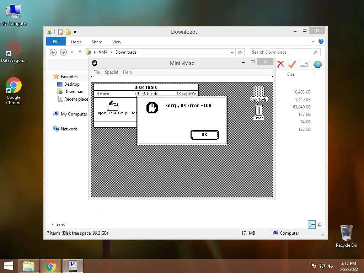Select the Recycle Bin desktop icon
Image resolution: width=364 pixels, height=273 pixels.
coord(346,236)
